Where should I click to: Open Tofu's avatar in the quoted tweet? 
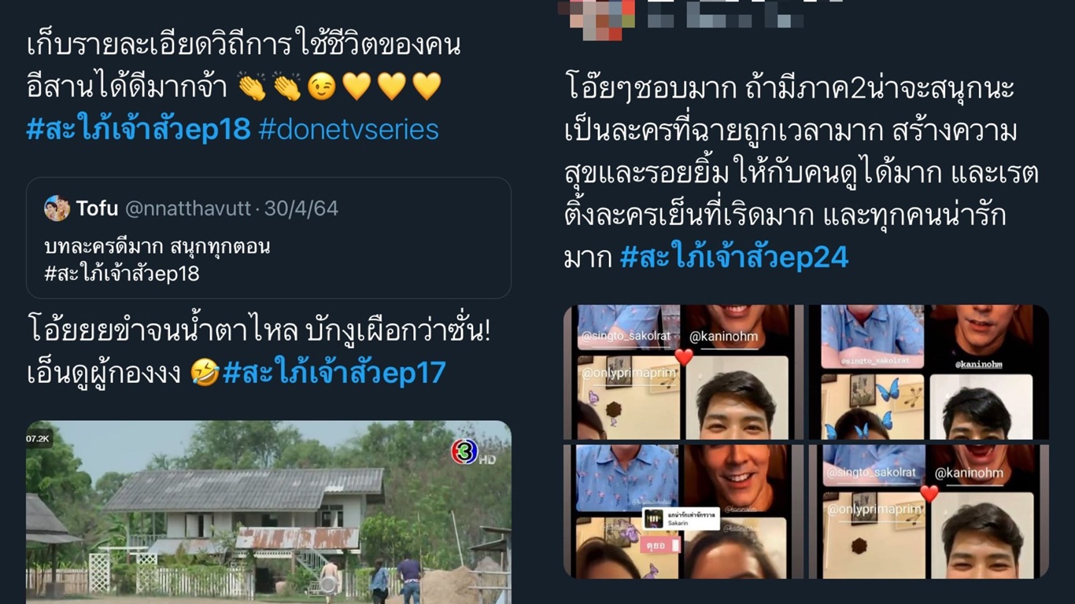click(x=57, y=208)
